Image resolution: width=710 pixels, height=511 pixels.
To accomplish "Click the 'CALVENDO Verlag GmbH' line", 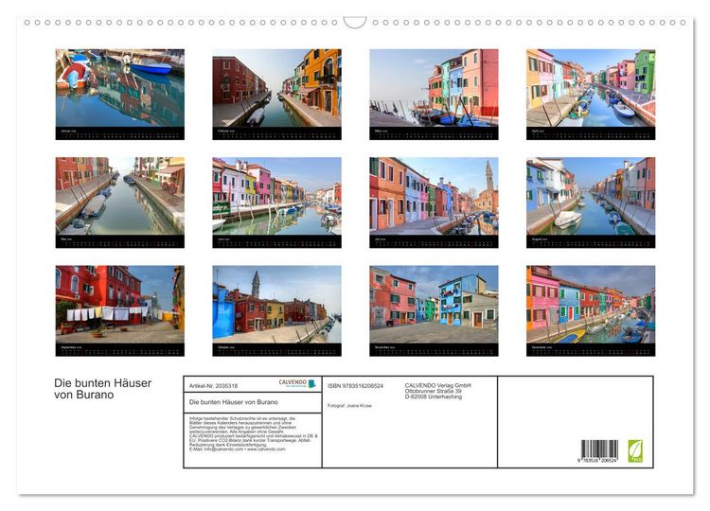I will click(438, 385).
